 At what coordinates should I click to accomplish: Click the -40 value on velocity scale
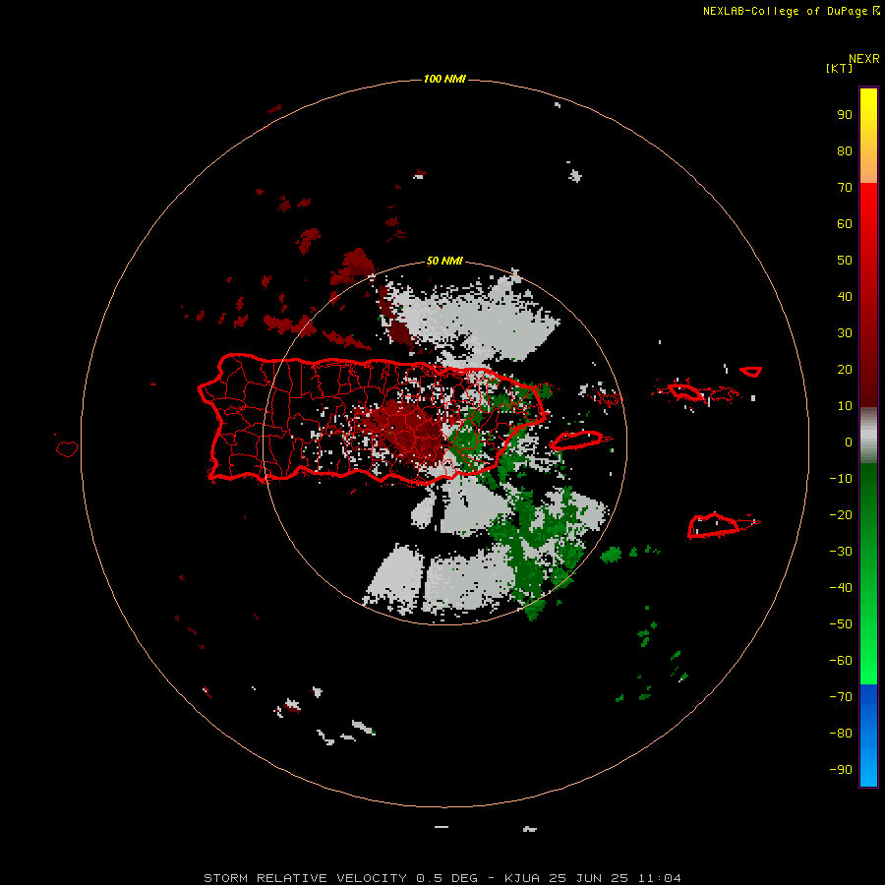click(841, 588)
